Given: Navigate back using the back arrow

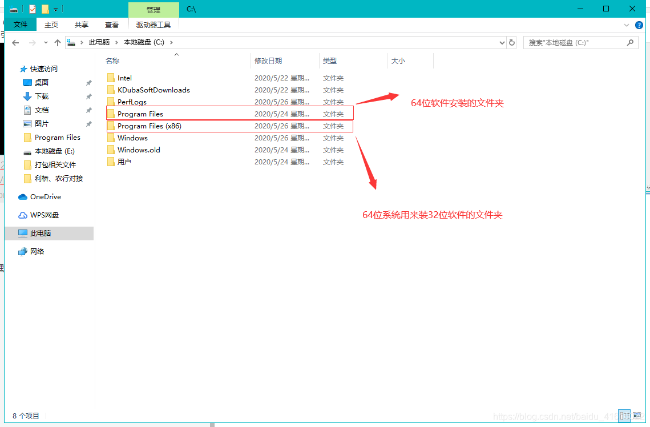Looking at the screenshot, I should click(15, 42).
